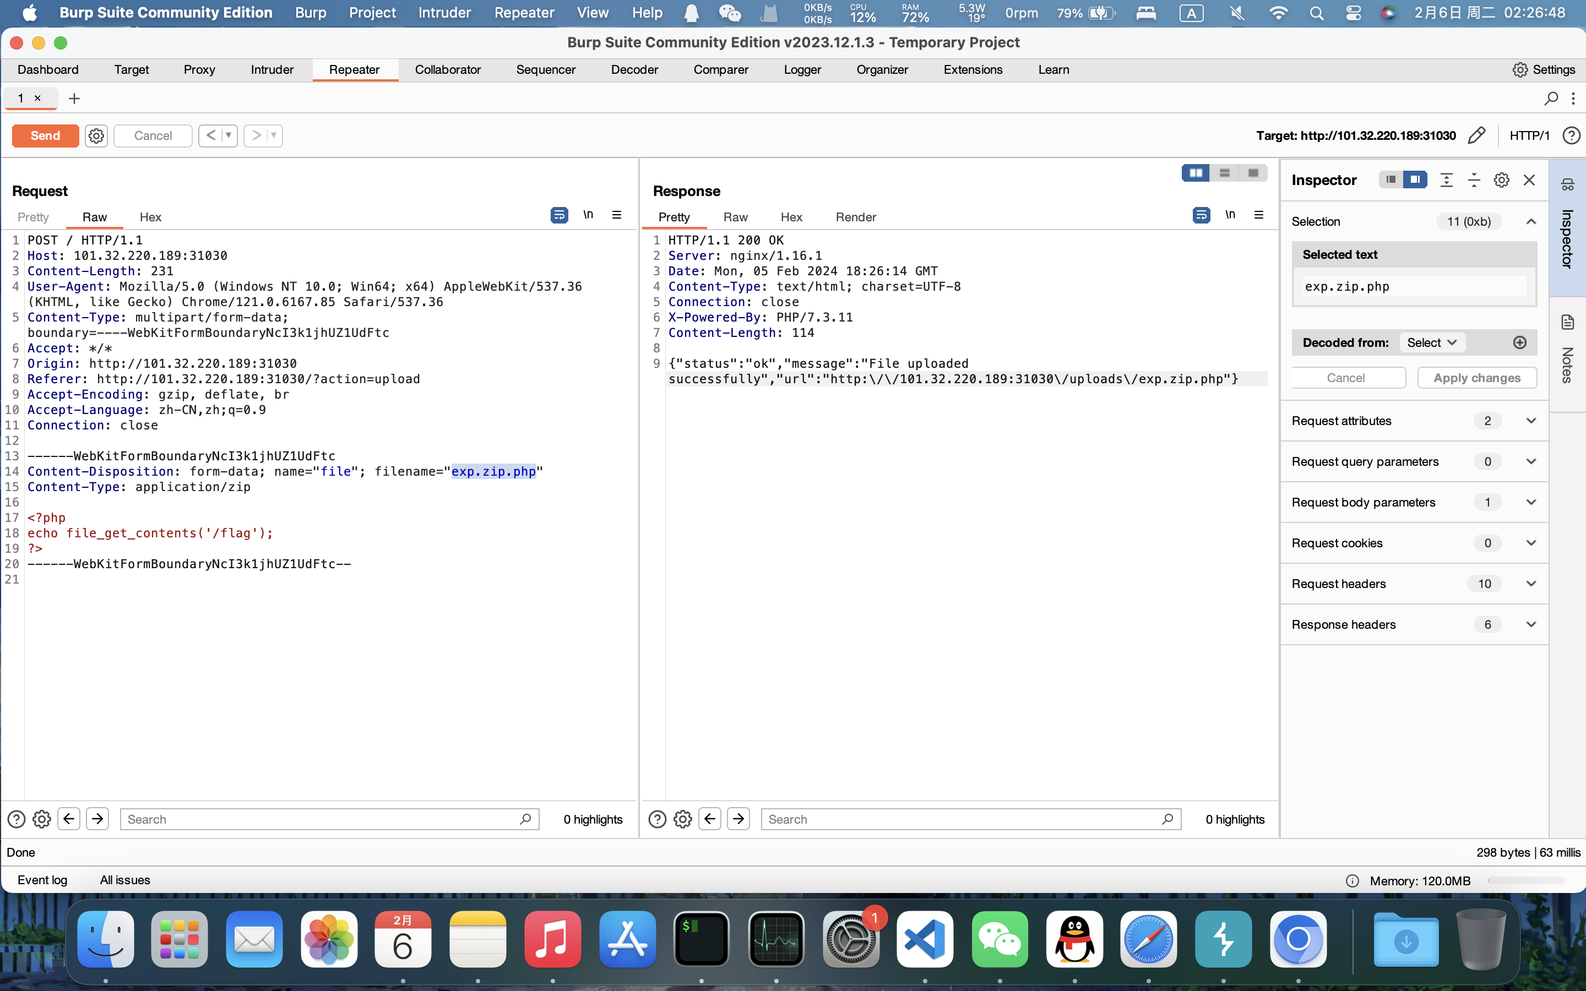Open the Decoded from Select dropdown

point(1431,343)
